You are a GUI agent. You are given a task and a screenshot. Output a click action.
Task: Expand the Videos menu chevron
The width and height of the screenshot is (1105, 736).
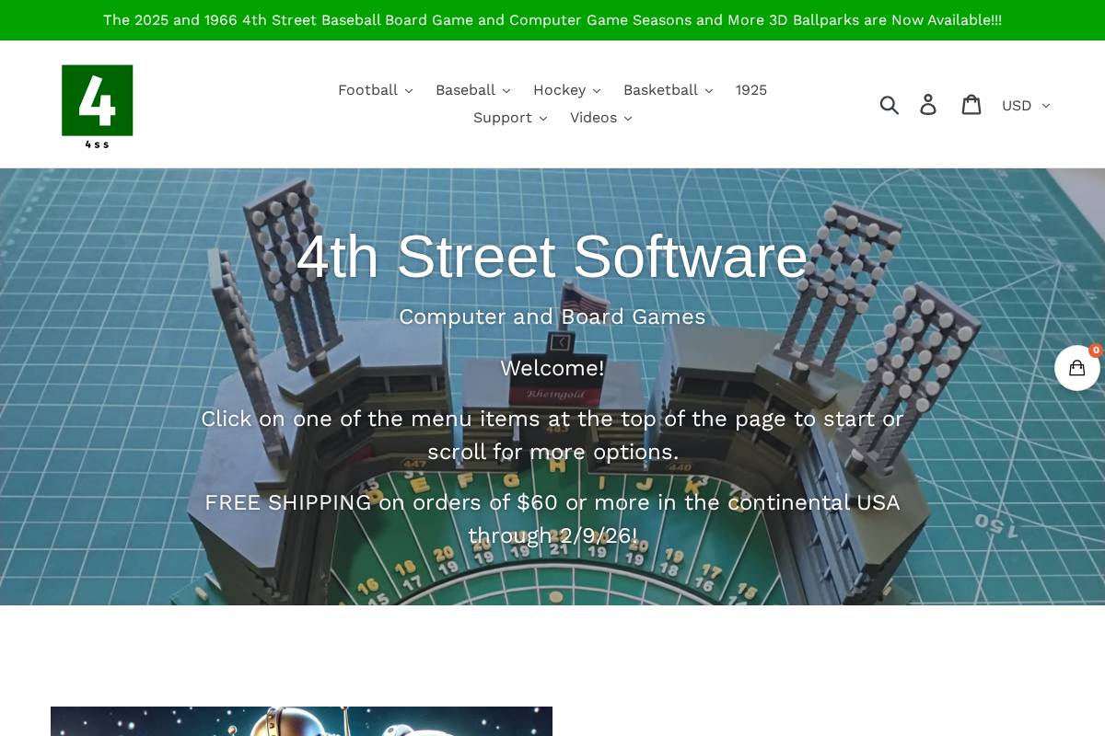[627, 118]
